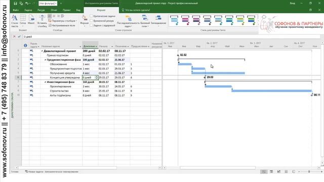This screenshot has width=324, height=182.
Task: Switch to the Report view in the status bar
Action: [294, 172]
